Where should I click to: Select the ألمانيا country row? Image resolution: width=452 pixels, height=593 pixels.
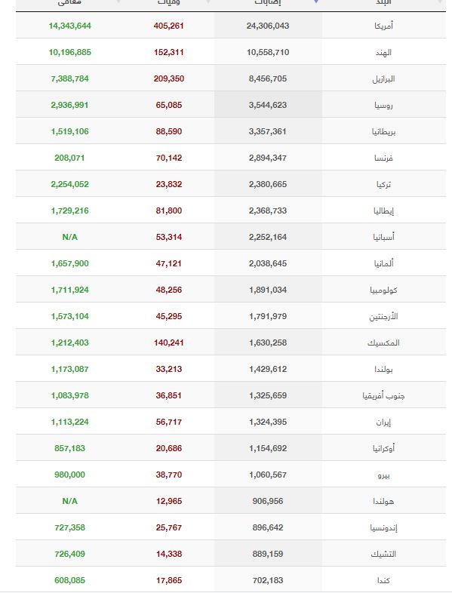[x=231, y=263]
